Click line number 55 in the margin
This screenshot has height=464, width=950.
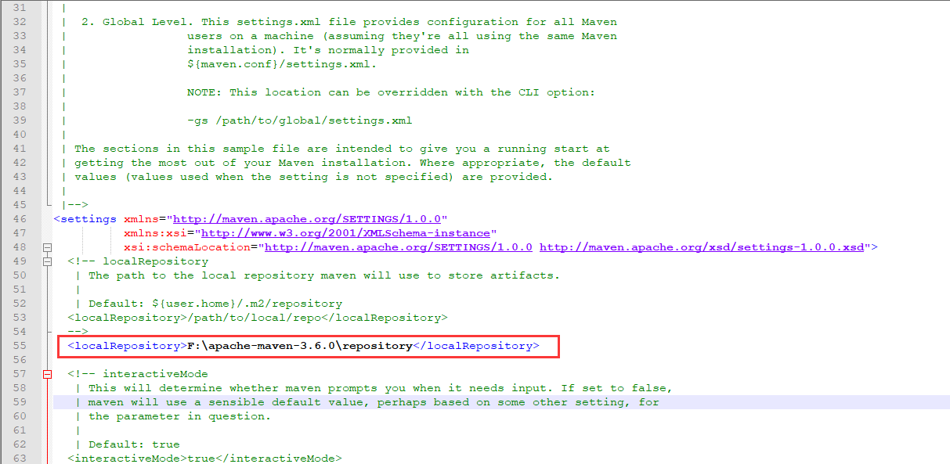19,345
